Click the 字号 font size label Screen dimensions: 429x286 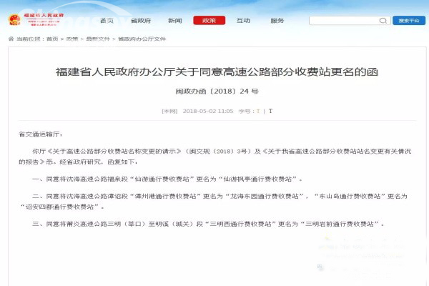click(246, 111)
